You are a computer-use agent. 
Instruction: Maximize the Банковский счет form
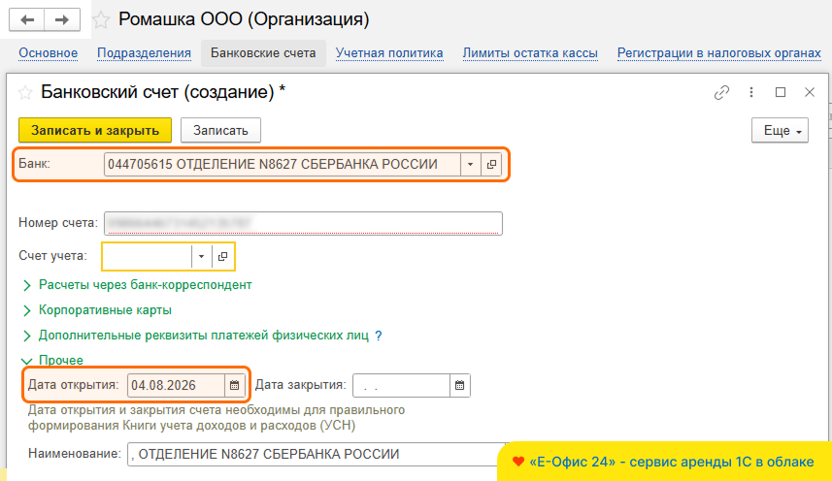click(781, 92)
